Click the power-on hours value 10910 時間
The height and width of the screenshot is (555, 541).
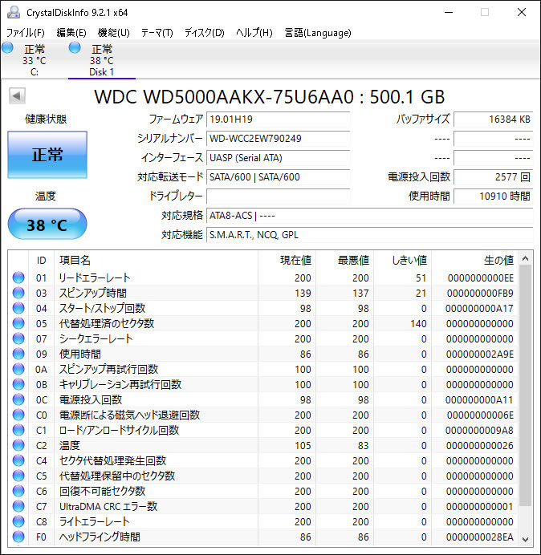point(493,196)
